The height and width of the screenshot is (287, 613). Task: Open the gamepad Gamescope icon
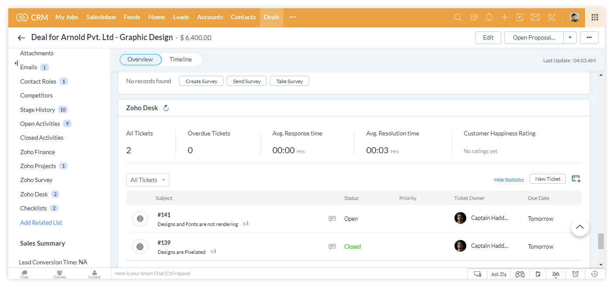coord(520,274)
